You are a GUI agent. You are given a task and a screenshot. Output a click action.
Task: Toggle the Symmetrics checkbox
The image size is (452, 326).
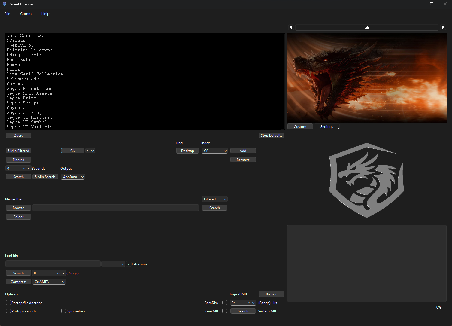64,311
